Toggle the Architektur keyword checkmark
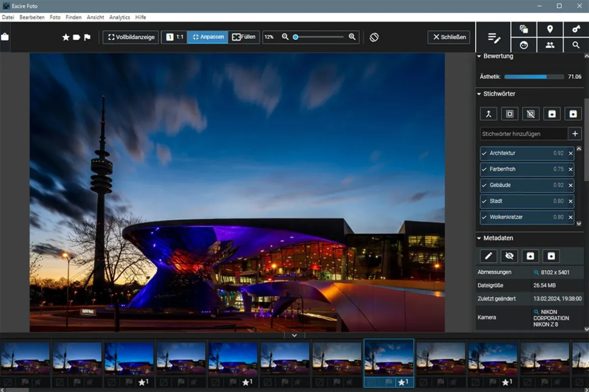This screenshot has height=392, width=589. pyautogui.click(x=484, y=153)
